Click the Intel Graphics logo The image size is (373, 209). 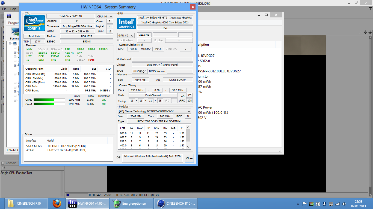click(x=126, y=24)
